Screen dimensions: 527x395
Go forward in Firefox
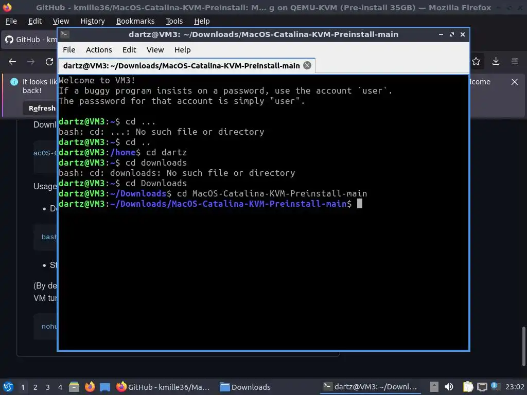[x=31, y=62]
